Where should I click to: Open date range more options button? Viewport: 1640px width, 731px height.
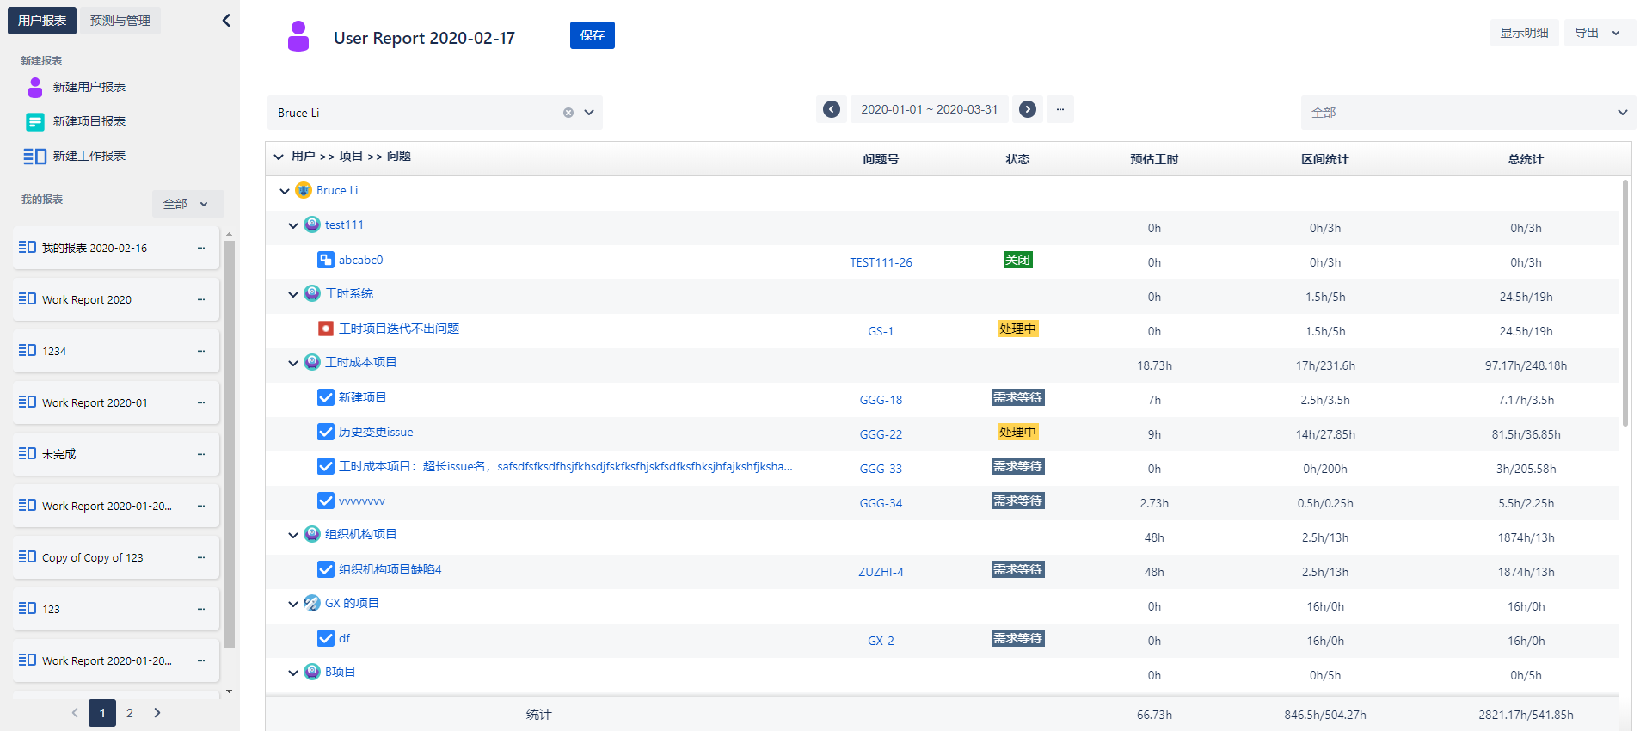tap(1060, 109)
